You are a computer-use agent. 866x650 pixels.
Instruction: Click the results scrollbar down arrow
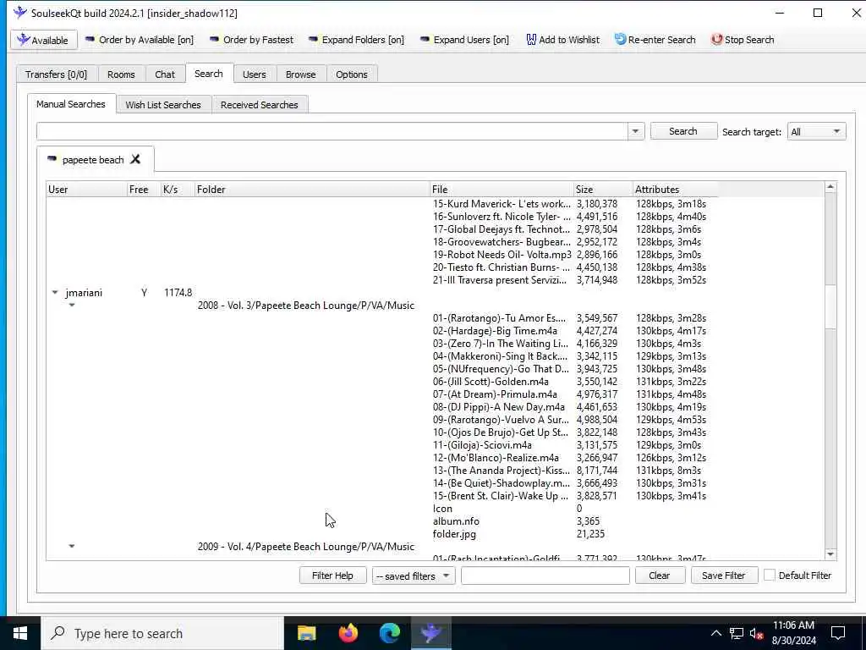pyautogui.click(x=830, y=554)
